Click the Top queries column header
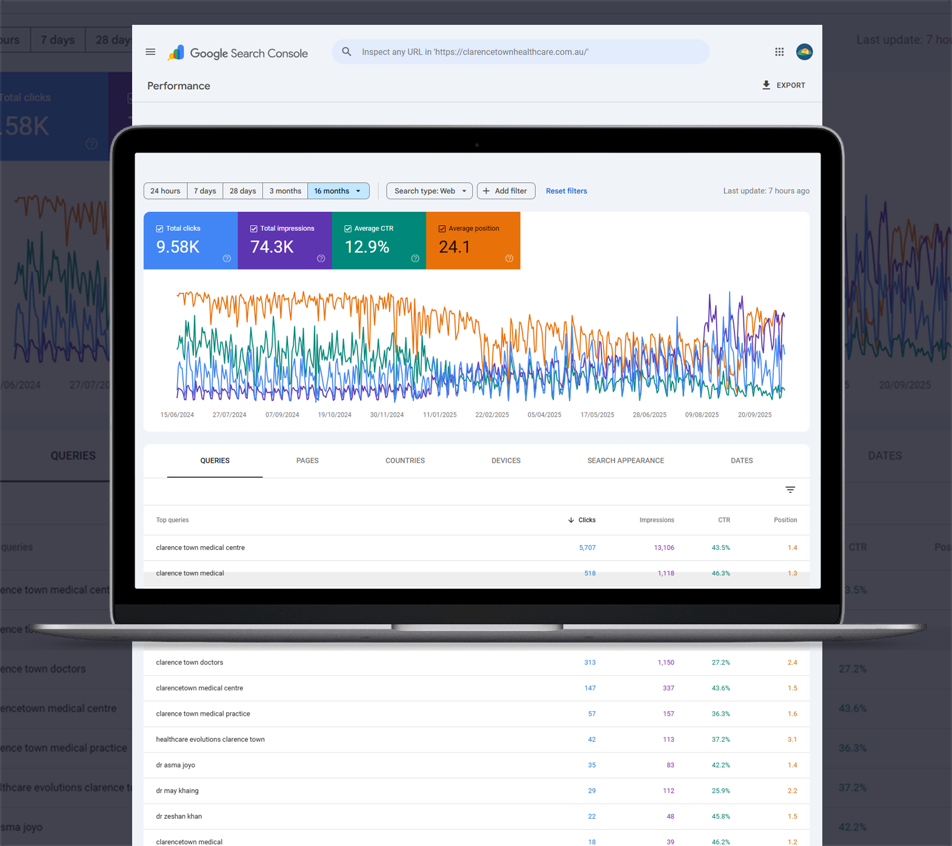Screen dimensions: 952x846 172,520
